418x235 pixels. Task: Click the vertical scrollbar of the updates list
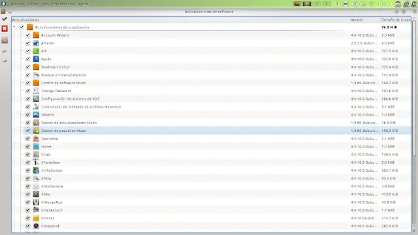[414, 88]
